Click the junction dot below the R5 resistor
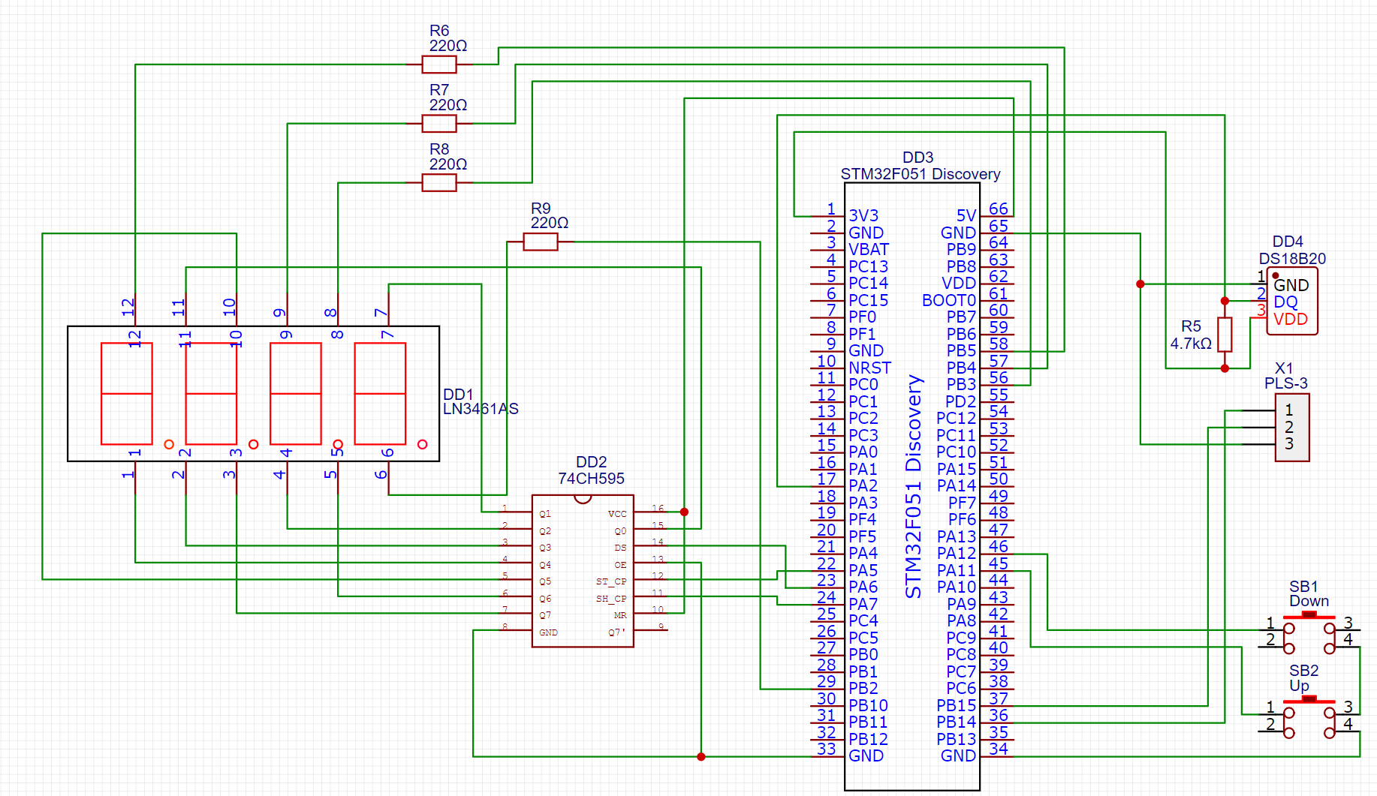The width and height of the screenshot is (1377, 796). pos(1225,368)
